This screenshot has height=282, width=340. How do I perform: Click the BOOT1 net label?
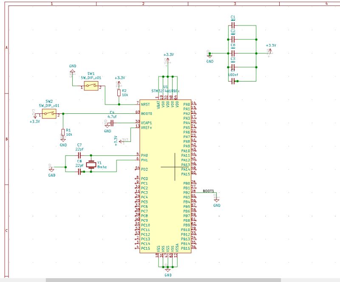pyautogui.click(x=209, y=191)
